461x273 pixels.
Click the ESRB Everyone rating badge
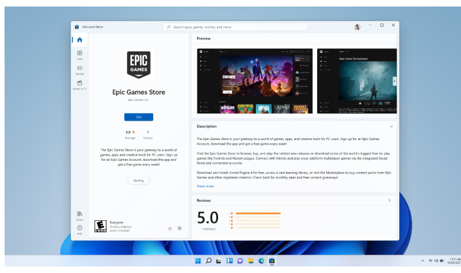click(100, 226)
